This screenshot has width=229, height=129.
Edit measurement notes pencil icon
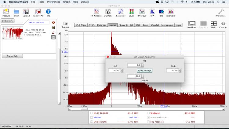click(53, 32)
